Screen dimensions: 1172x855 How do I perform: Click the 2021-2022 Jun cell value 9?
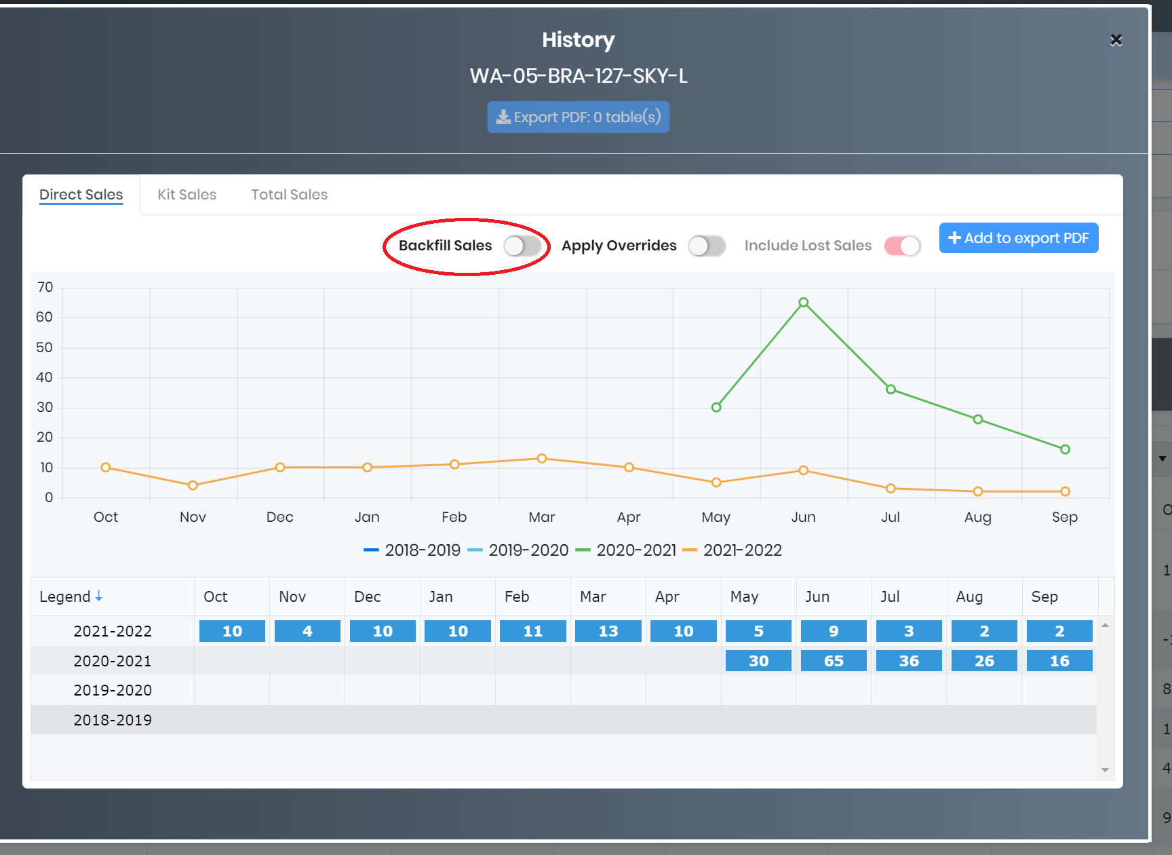click(834, 631)
